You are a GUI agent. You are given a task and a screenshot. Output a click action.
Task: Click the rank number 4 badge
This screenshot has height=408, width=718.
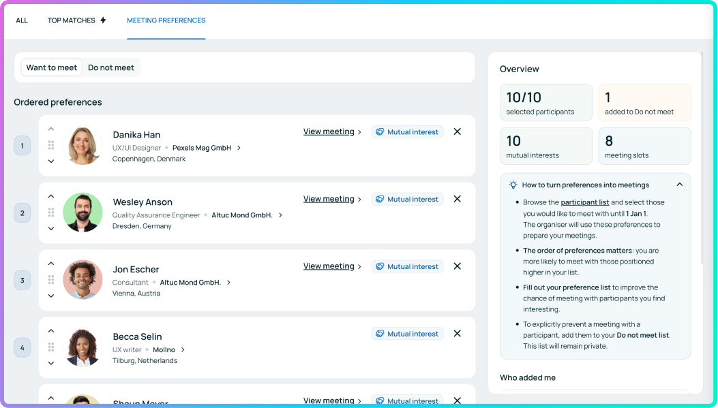pyautogui.click(x=22, y=347)
